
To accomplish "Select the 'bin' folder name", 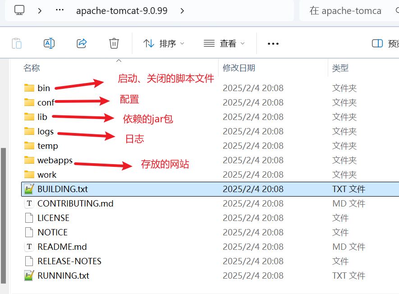I will [44, 88].
